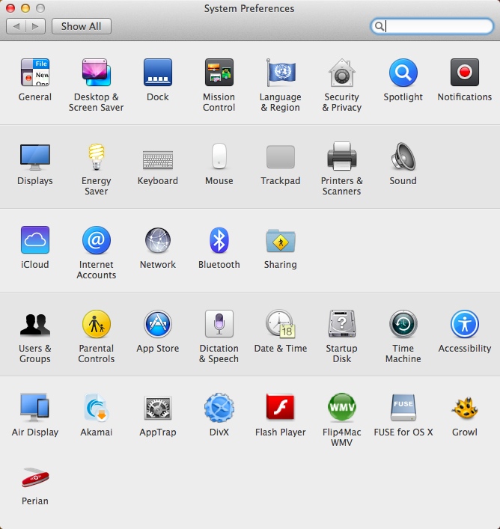
Task: Click the back navigation arrow
Action: click(16, 26)
